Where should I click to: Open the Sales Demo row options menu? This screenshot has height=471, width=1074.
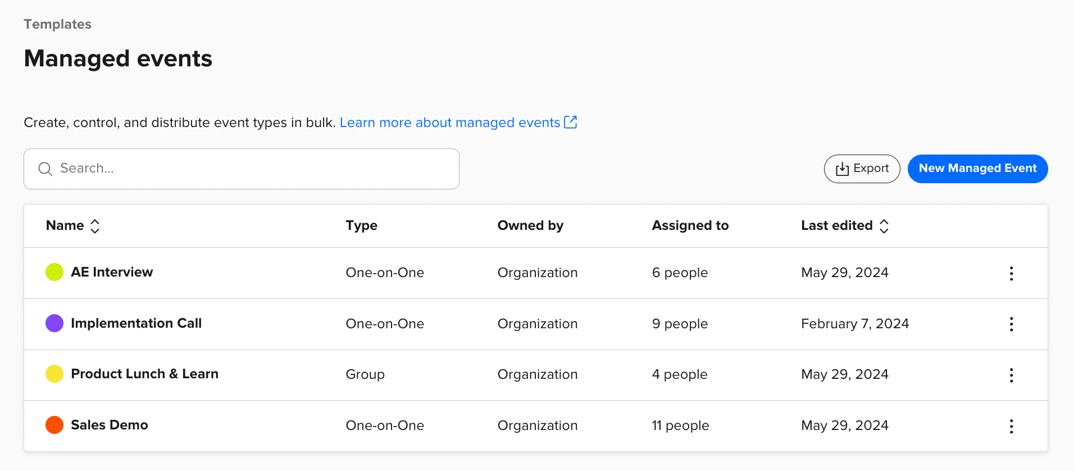coord(1011,426)
